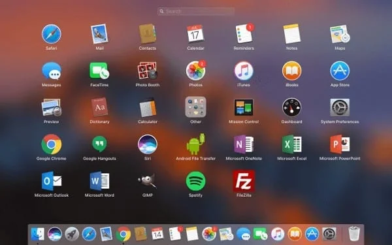Open Microsoft Excel
The image size is (392, 245).
pos(292,144)
